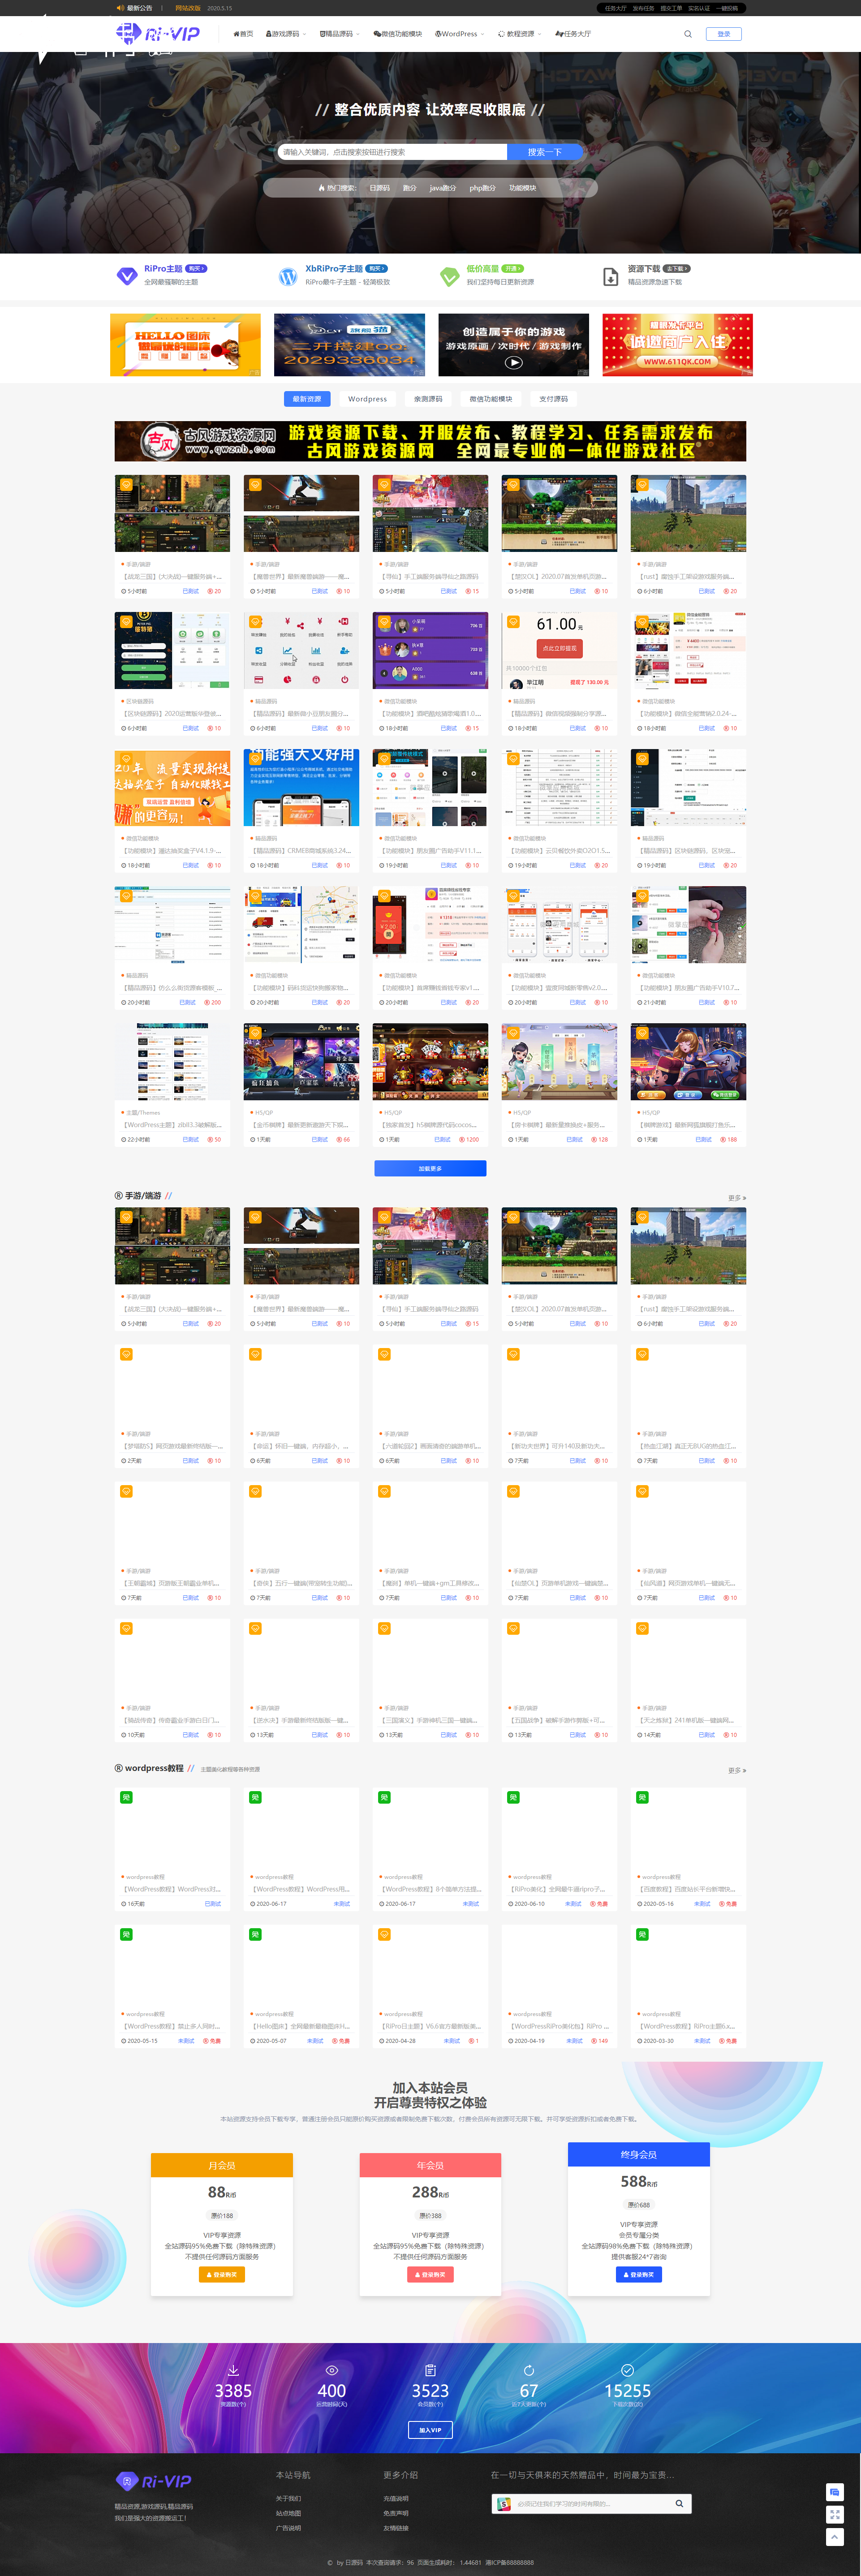The width and height of the screenshot is (861, 2576).
Task: Expand the 教程资源 nav dropdown
Action: pyautogui.click(x=519, y=34)
